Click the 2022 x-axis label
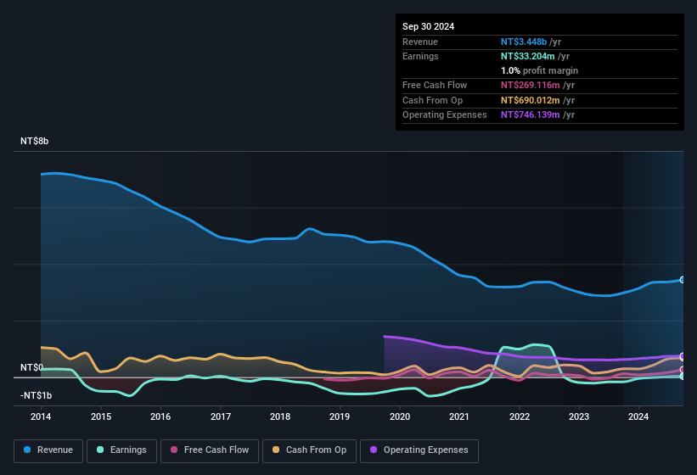 pyautogui.click(x=520, y=416)
